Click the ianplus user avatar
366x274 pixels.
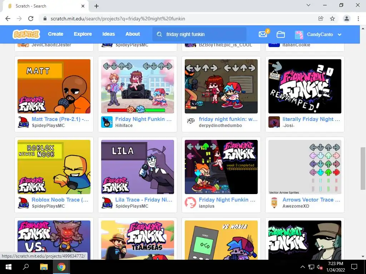point(191,203)
